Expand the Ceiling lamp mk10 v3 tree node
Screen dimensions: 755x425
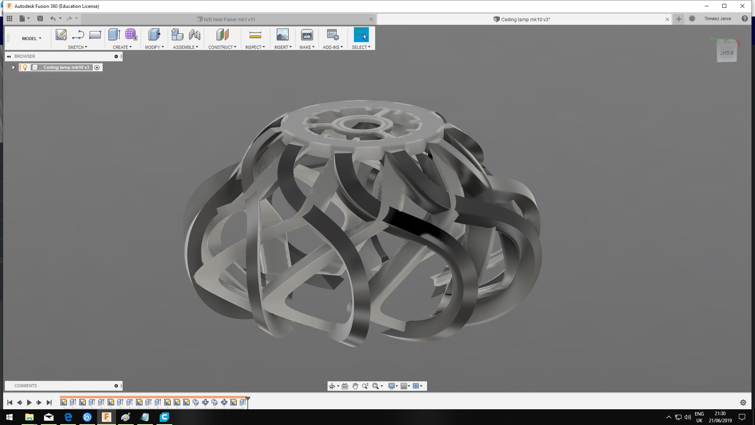click(x=13, y=67)
